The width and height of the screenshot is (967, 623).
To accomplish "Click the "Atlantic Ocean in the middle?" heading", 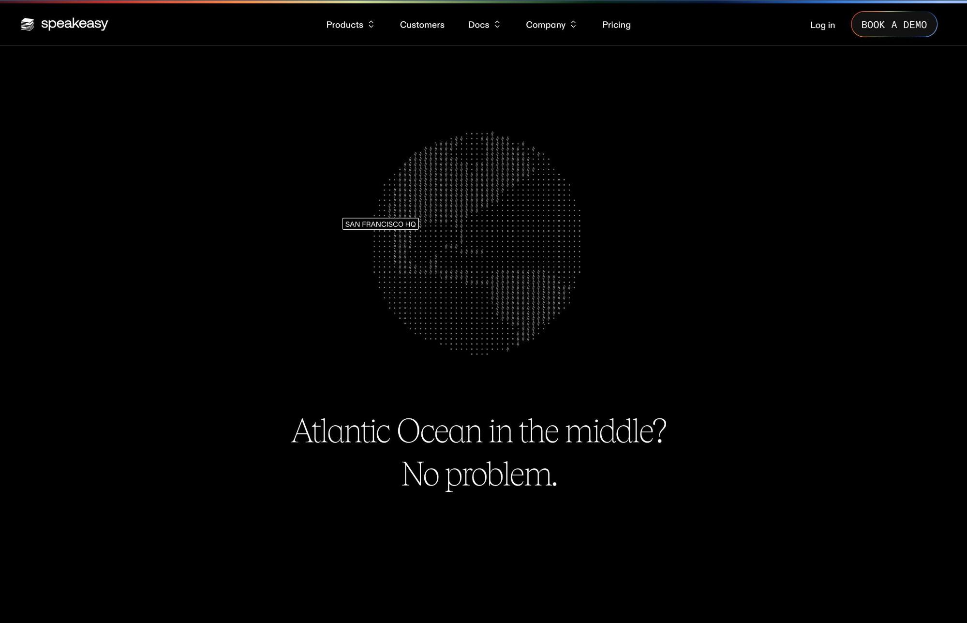I will tap(478, 431).
